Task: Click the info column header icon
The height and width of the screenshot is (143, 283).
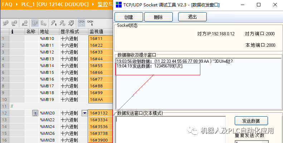Action: pos(12,32)
